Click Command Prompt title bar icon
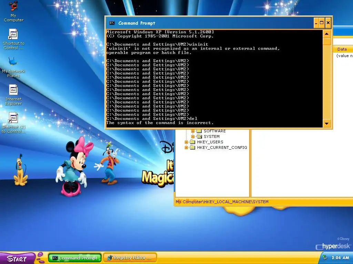 112,23
